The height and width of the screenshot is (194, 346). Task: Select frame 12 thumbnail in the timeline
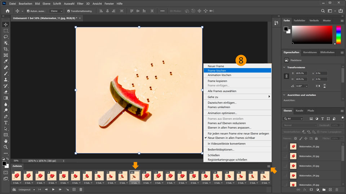147,176
